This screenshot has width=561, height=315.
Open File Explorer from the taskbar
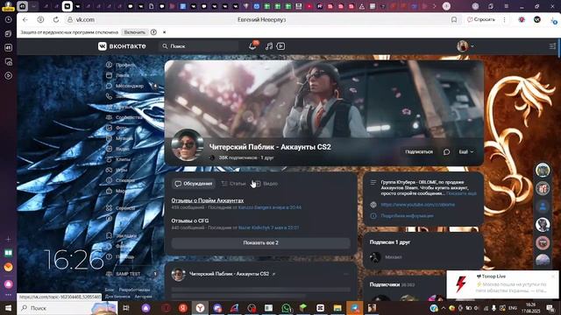pos(337,308)
